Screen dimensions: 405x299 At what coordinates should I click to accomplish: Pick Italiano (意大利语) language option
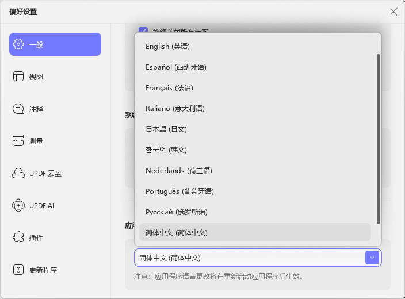255,109
